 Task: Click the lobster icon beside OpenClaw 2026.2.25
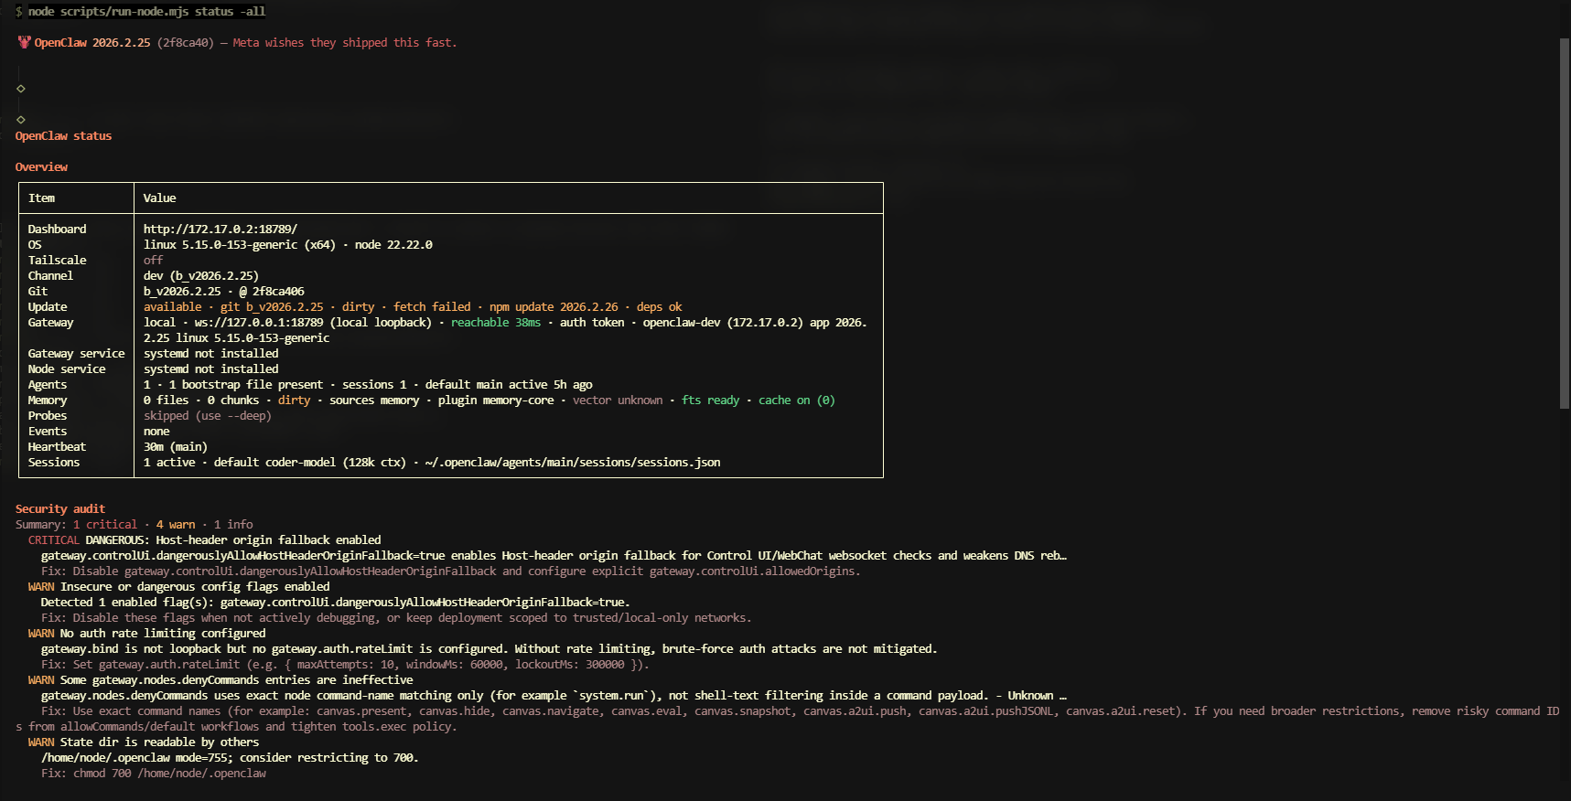click(x=24, y=42)
